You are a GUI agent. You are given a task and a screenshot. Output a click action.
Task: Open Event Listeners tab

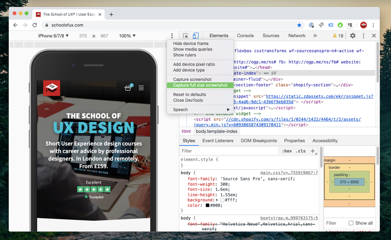[x=218, y=141]
